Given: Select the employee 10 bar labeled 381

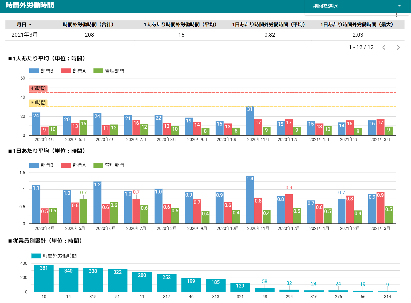Looking at the screenshot, I should tap(44, 278).
